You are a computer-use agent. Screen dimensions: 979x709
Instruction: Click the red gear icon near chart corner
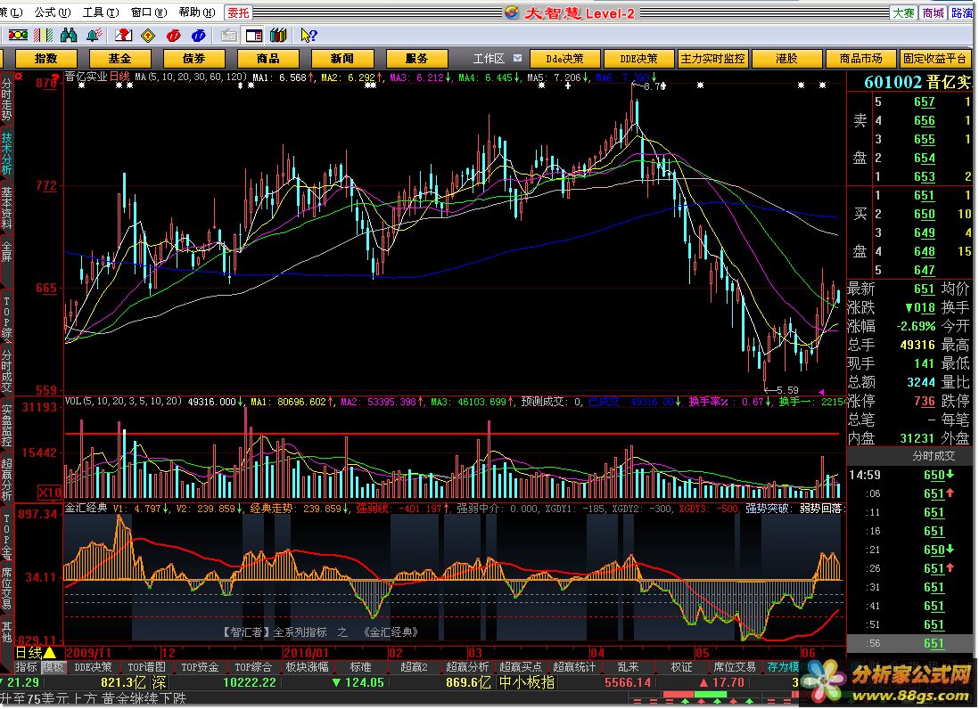click(x=19, y=77)
